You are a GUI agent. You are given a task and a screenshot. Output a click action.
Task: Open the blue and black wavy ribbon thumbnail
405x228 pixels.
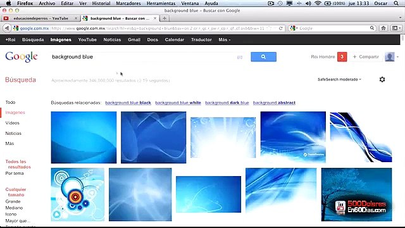[361, 137]
